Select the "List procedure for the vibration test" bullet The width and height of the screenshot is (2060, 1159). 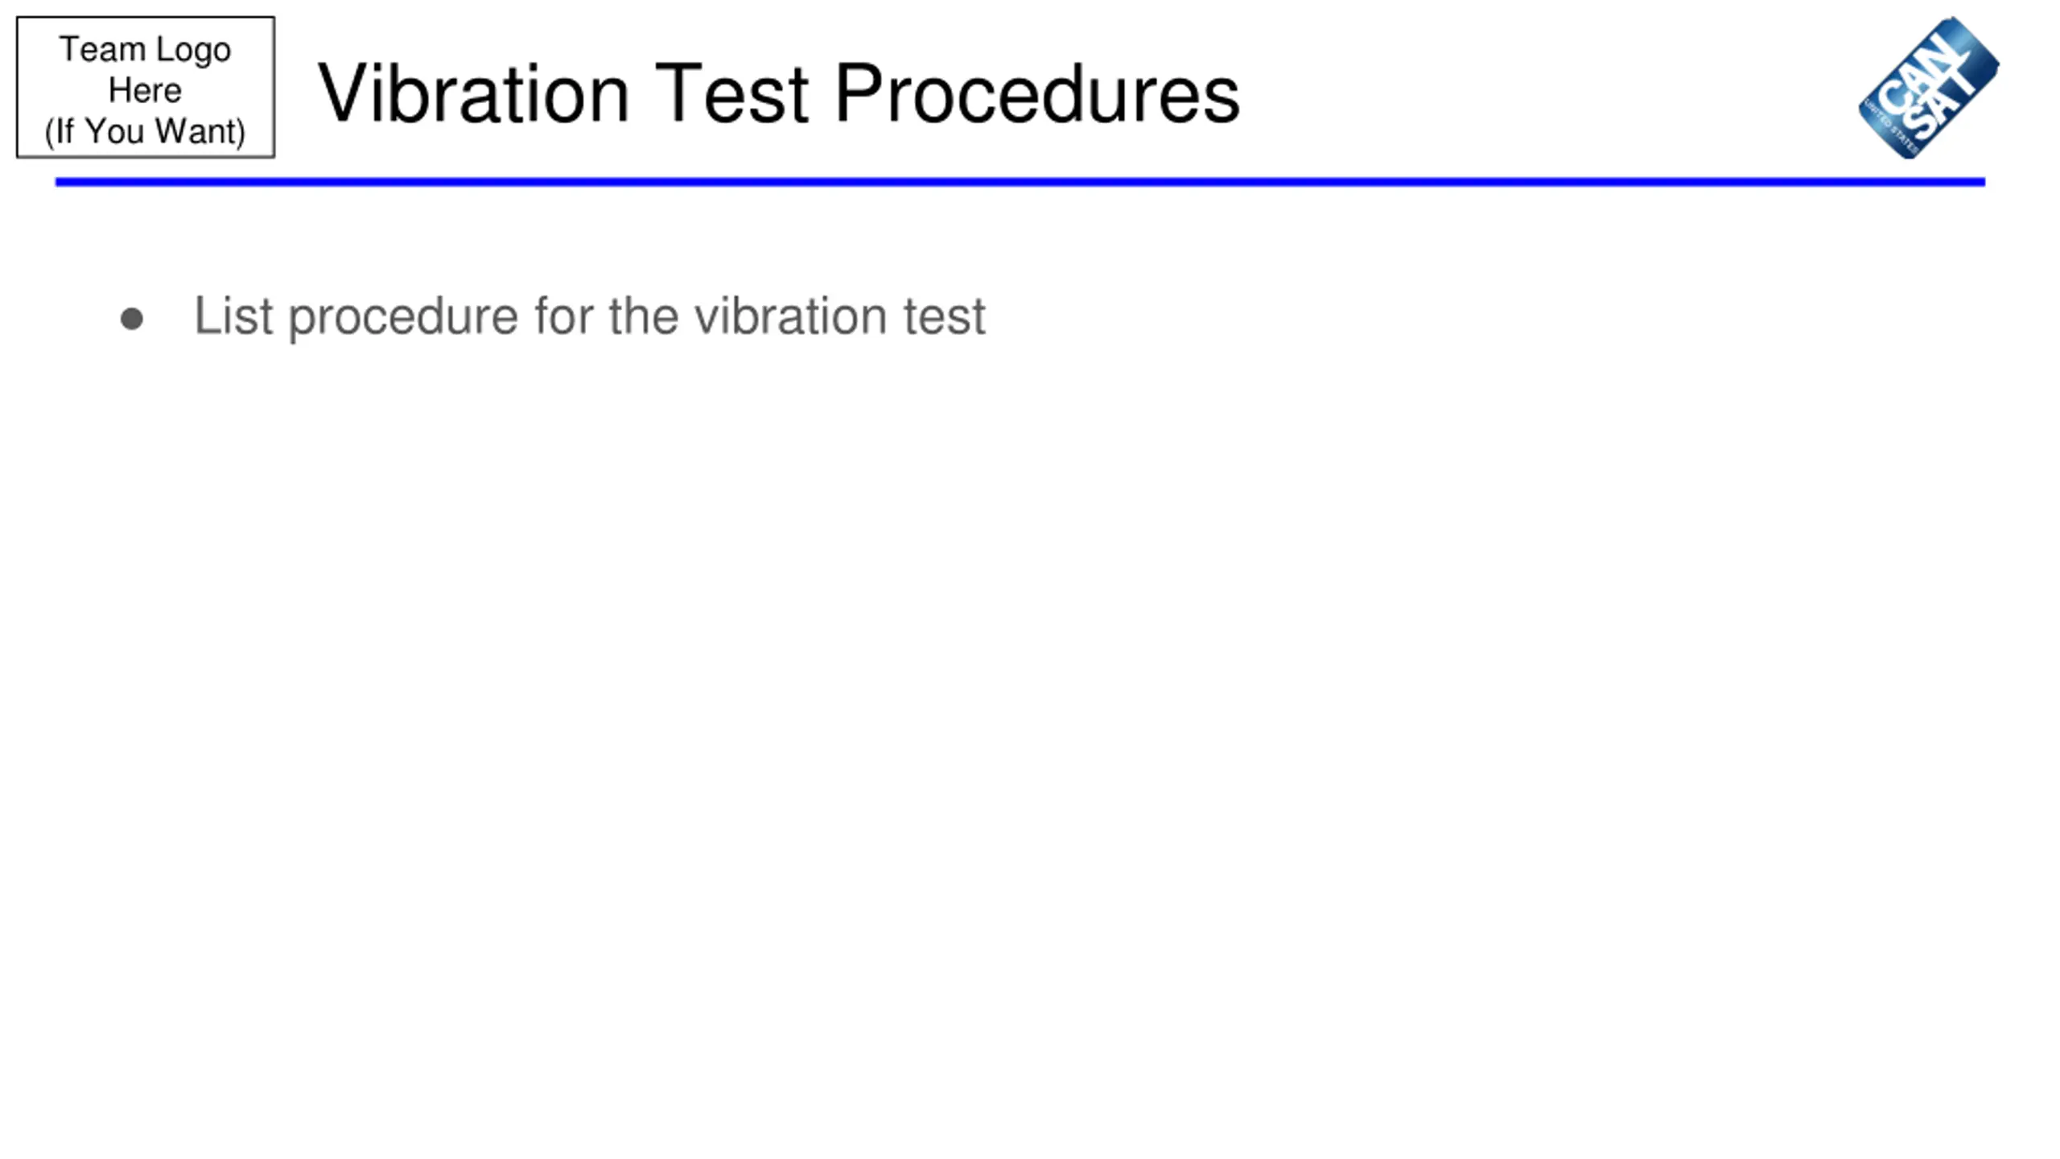pos(590,316)
